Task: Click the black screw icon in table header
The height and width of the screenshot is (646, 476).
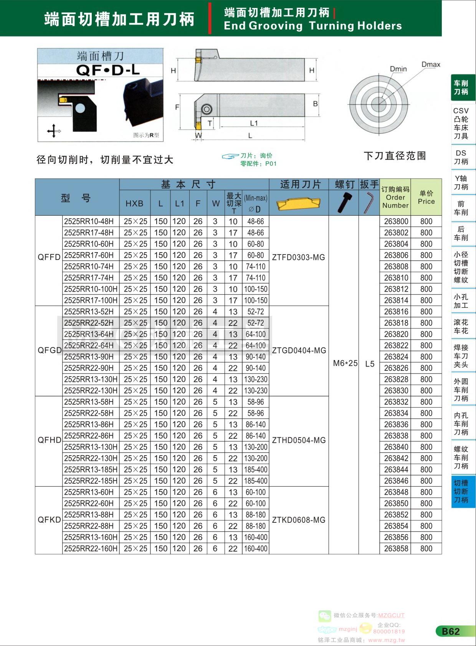Action: pos(344,202)
